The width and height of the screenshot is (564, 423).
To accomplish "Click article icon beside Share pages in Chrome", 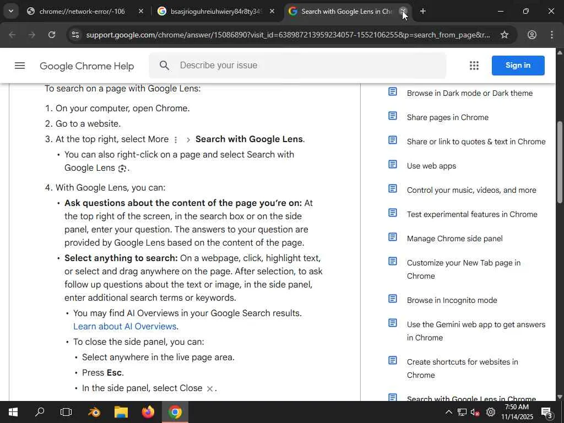I will click(x=392, y=116).
